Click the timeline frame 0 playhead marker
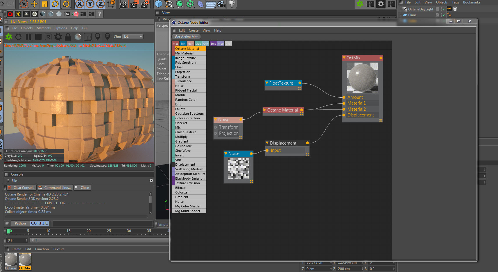Image resolution: width=498 pixels, height=272 pixels. (8, 231)
